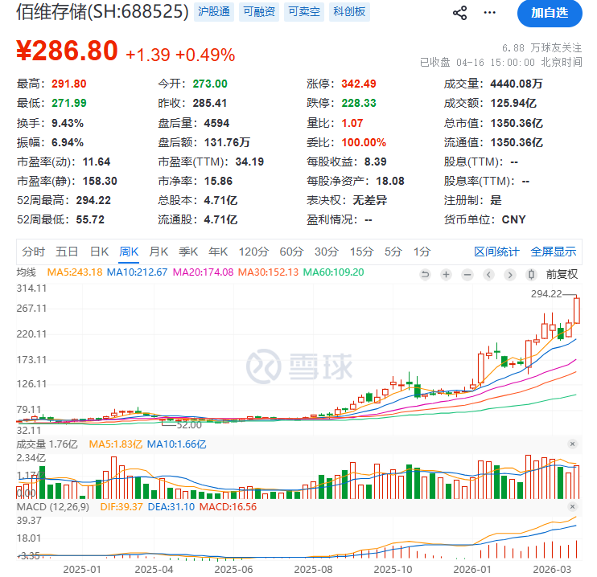Image resolution: width=597 pixels, height=577 pixels.
Task: Open the 前复权 adjustment dropdown
Action: (562, 274)
